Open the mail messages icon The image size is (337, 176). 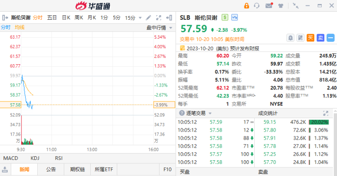click(x=269, y=5)
